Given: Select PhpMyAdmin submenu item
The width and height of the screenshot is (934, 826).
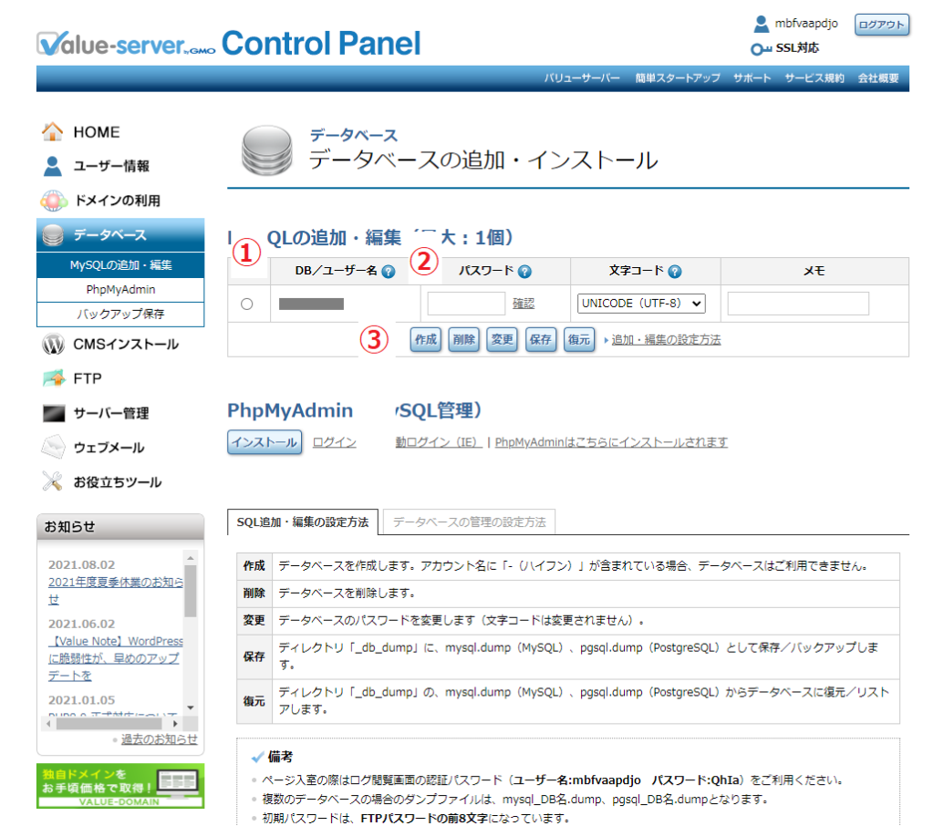Looking at the screenshot, I should click(120, 289).
